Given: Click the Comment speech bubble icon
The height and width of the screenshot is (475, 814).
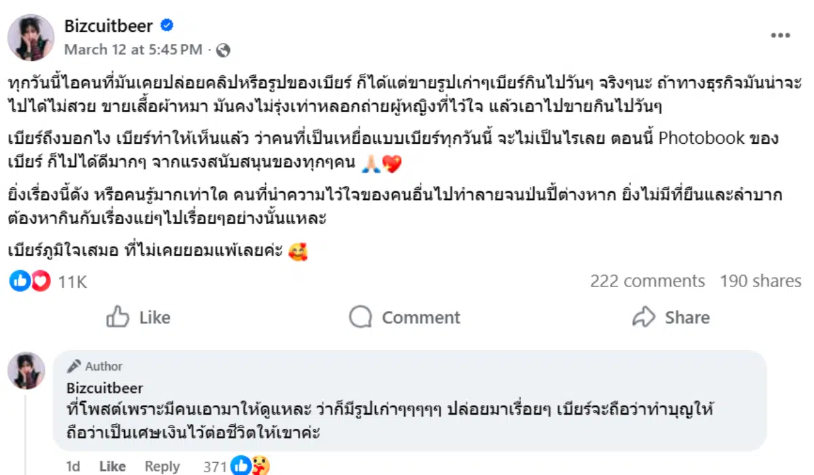Looking at the screenshot, I should (x=360, y=317).
